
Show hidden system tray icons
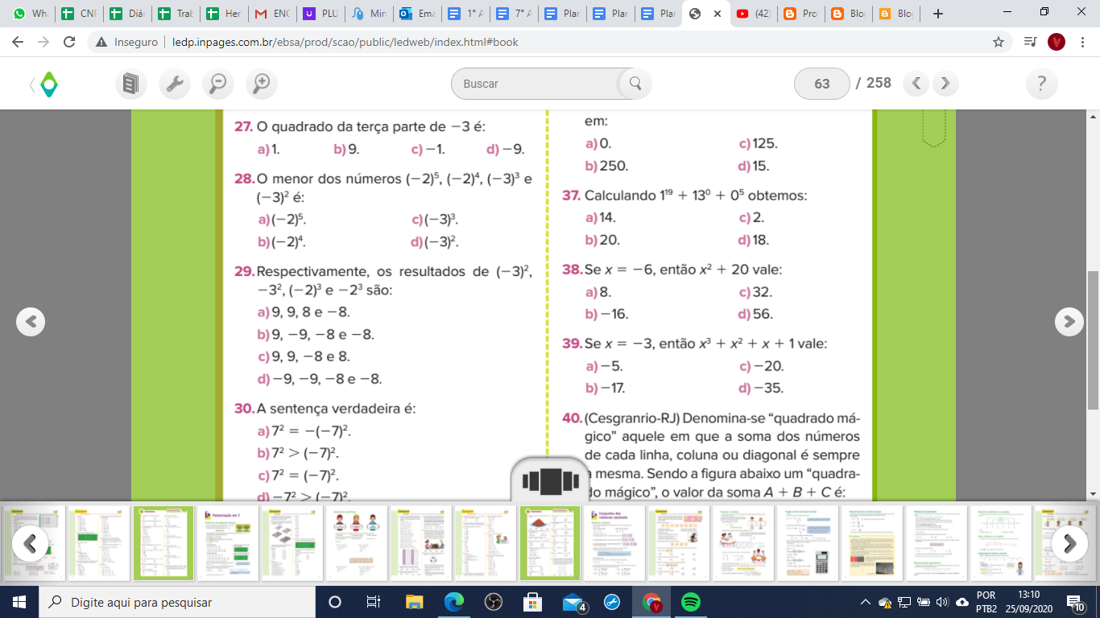coord(866,603)
